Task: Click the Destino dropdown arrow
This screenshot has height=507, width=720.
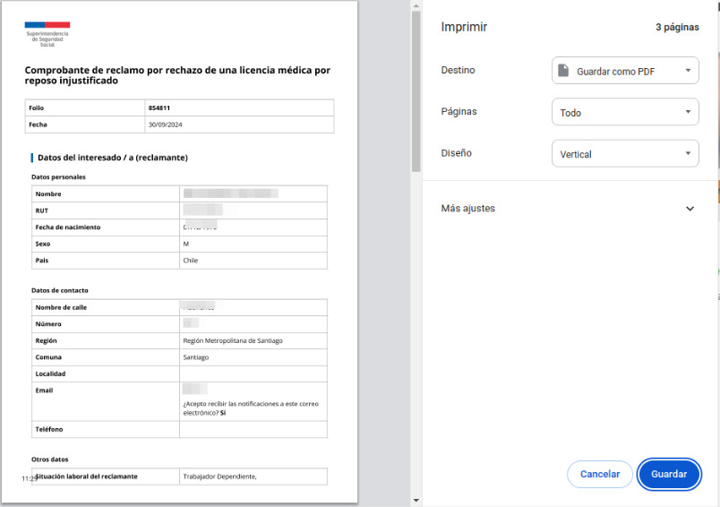Action: pos(688,71)
